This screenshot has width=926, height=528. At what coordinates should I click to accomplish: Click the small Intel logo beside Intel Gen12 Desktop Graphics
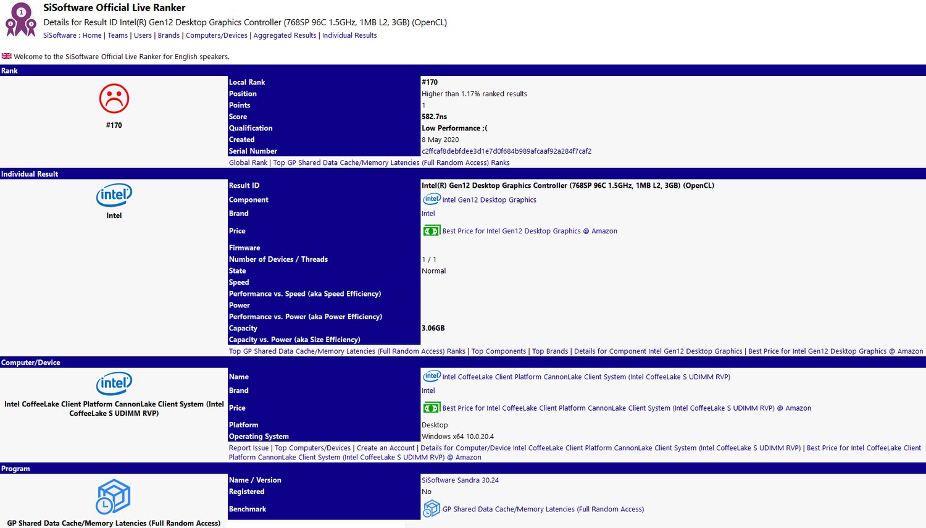(x=432, y=199)
